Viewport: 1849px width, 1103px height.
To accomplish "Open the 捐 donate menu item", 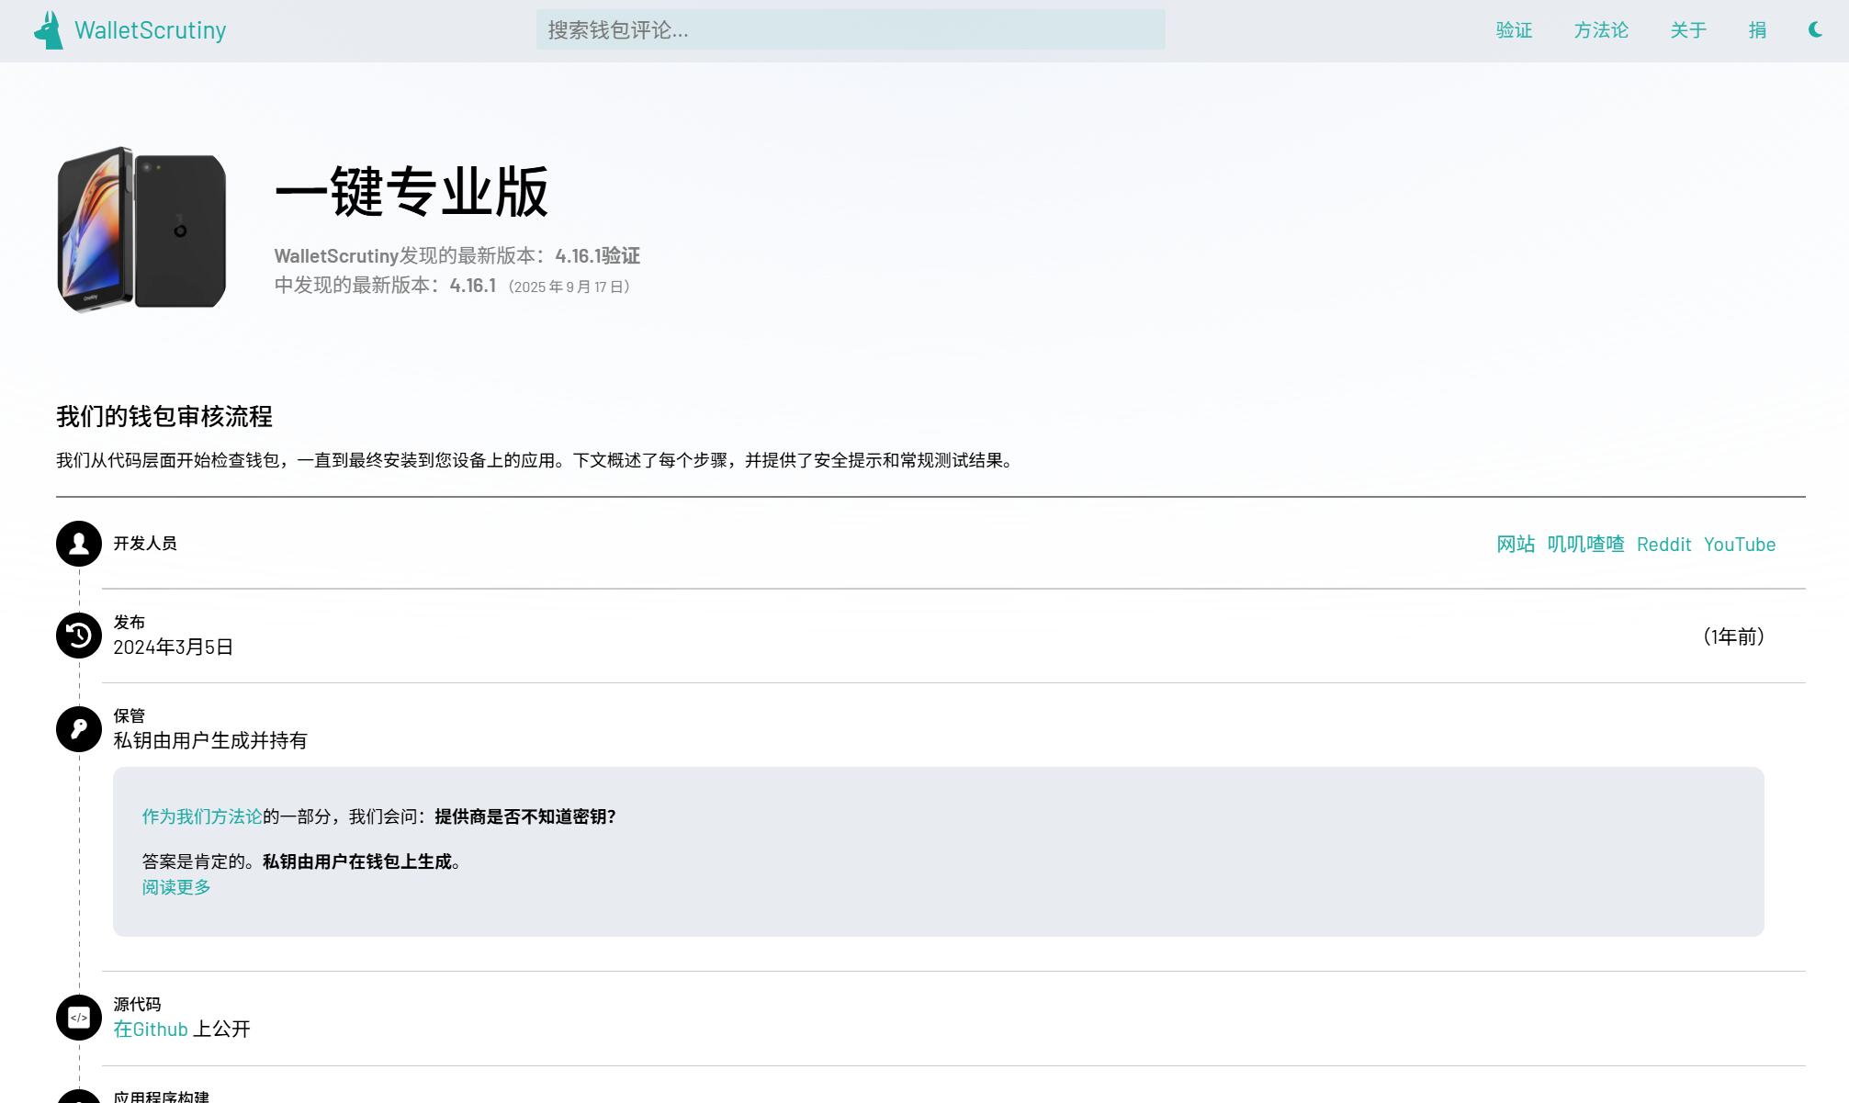I will click(x=1757, y=30).
